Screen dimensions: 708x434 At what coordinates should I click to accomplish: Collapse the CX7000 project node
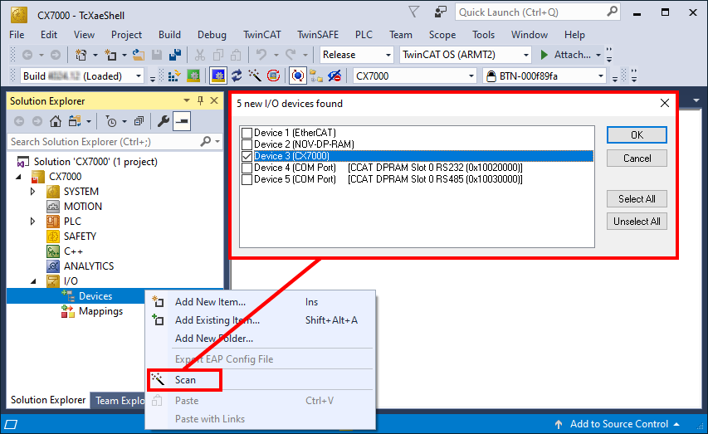click(18, 177)
